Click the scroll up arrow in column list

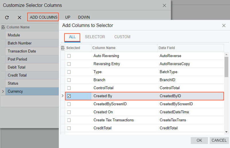227,54
